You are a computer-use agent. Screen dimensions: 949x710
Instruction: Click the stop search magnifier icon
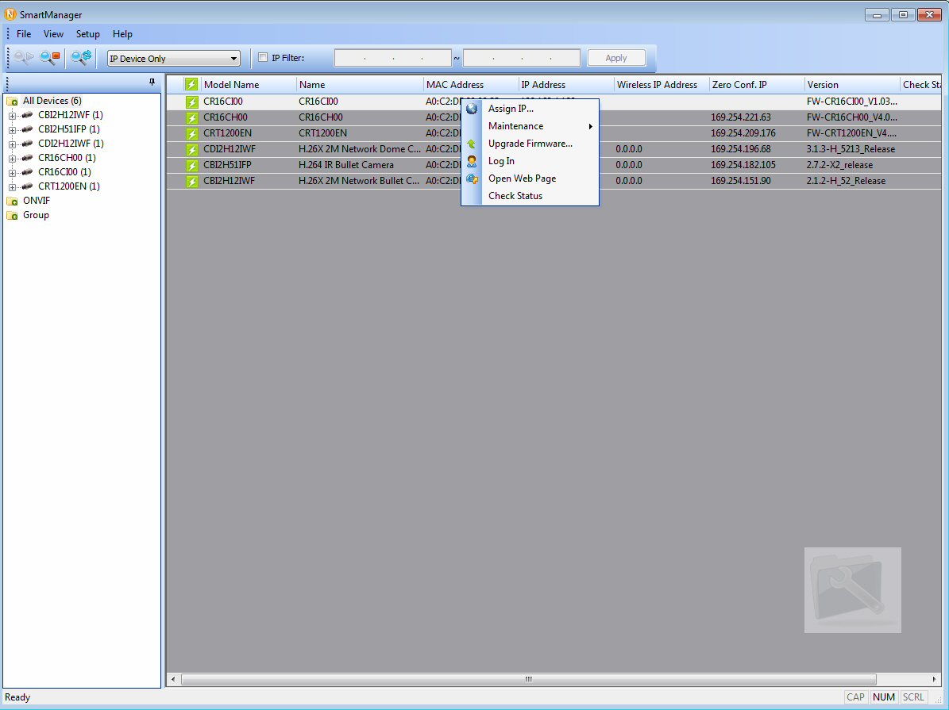tap(49, 58)
